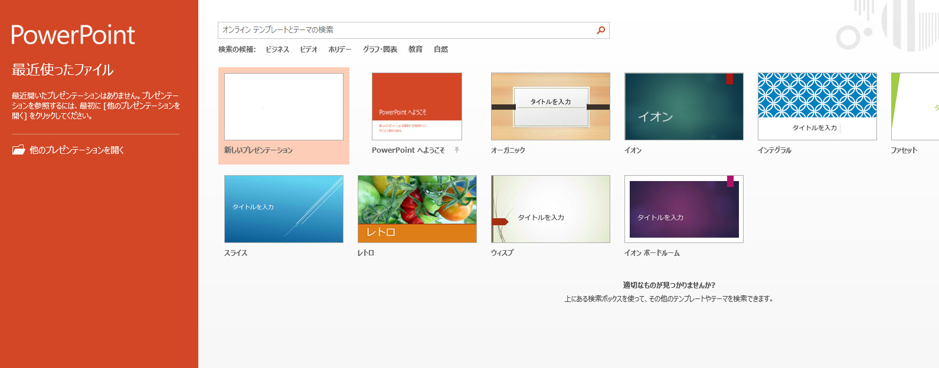The width and height of the screenshot is (939, 368).
Task: Click the search magnifier icon
Action: point(601,30)
